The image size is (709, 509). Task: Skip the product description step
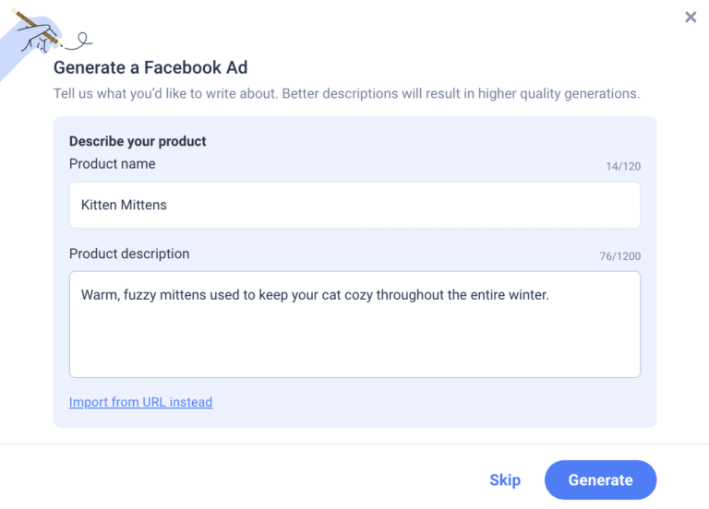pyautogui.click(x=505, y=479)
